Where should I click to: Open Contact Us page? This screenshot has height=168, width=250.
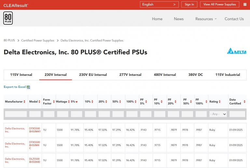point(234,19)
